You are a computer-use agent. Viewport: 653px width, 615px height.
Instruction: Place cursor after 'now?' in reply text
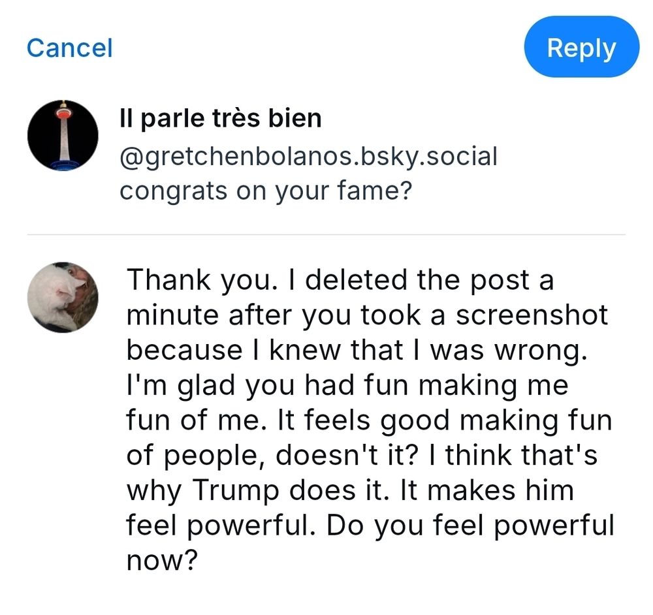pos(196,561)
